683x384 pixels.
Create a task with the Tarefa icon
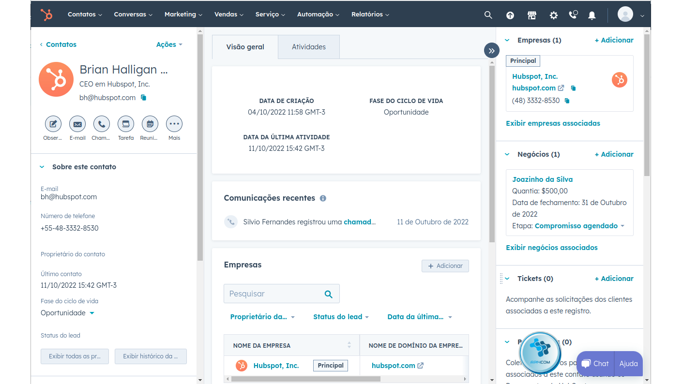point(126,124)
